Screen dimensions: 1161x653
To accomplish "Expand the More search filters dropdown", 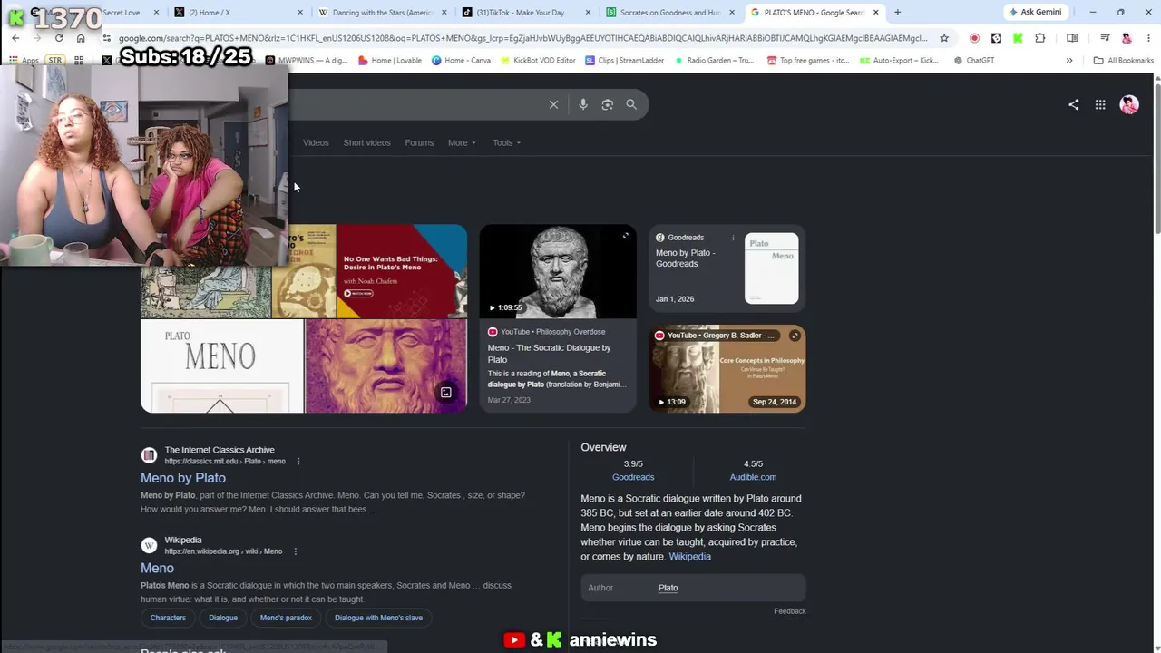I will tap(462, 142).
